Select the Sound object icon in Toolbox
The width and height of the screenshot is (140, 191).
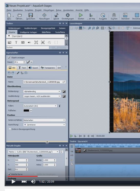[x=29, y=42]
